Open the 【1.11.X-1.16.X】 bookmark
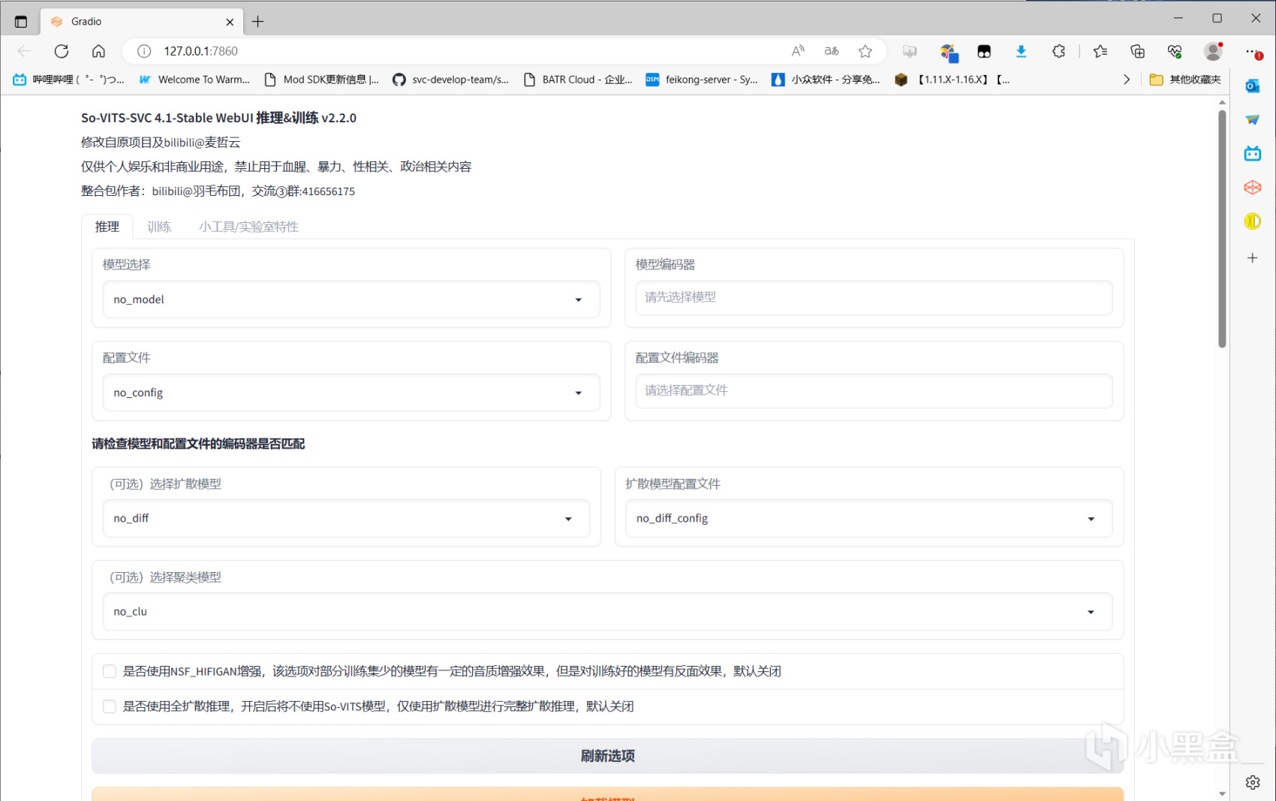The image size is (1276, 801). tap(952, 80)
